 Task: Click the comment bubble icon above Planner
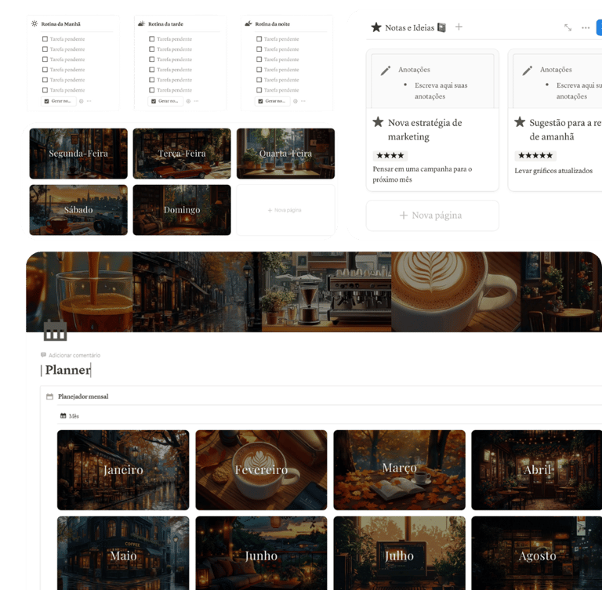click(43, 355)
